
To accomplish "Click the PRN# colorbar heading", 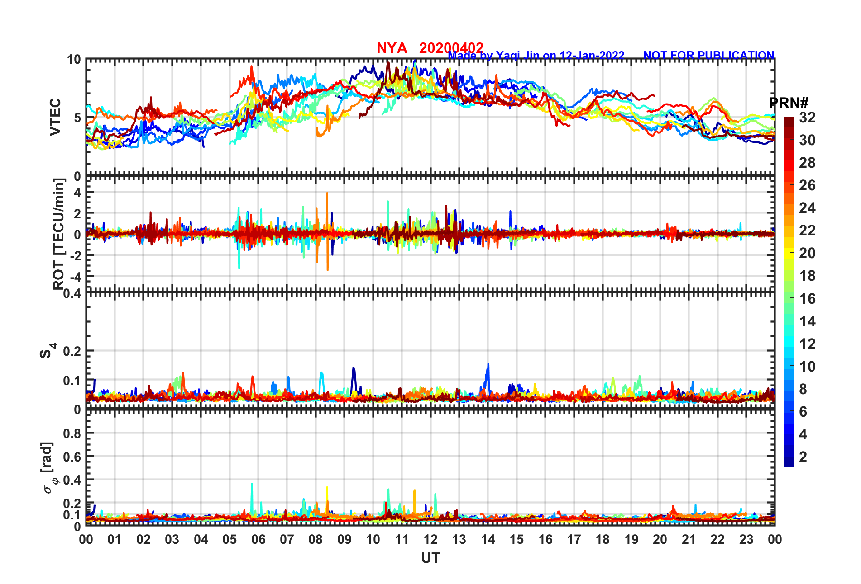I will [789, 103].
